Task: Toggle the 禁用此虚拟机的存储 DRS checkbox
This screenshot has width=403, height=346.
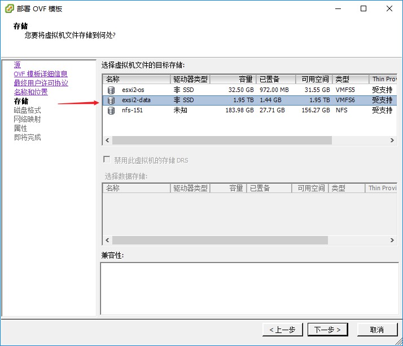Action: coord(107,160)
